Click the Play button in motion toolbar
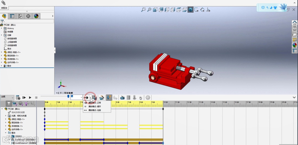The width and height of the screenshot is (298, 145). [x=30, y=98]
